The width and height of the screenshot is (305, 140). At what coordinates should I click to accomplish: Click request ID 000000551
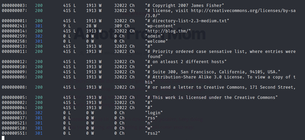pos(15,133)
